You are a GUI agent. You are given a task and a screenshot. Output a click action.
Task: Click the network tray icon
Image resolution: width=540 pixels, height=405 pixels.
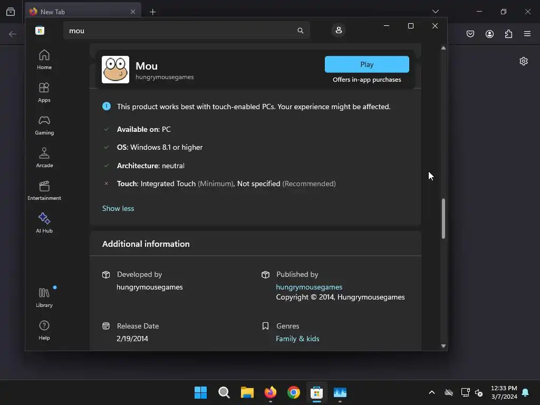(465, 392)
